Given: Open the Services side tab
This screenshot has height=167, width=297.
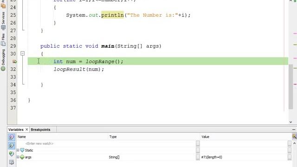Looking at the screenshot, I should tap(3, 20).
